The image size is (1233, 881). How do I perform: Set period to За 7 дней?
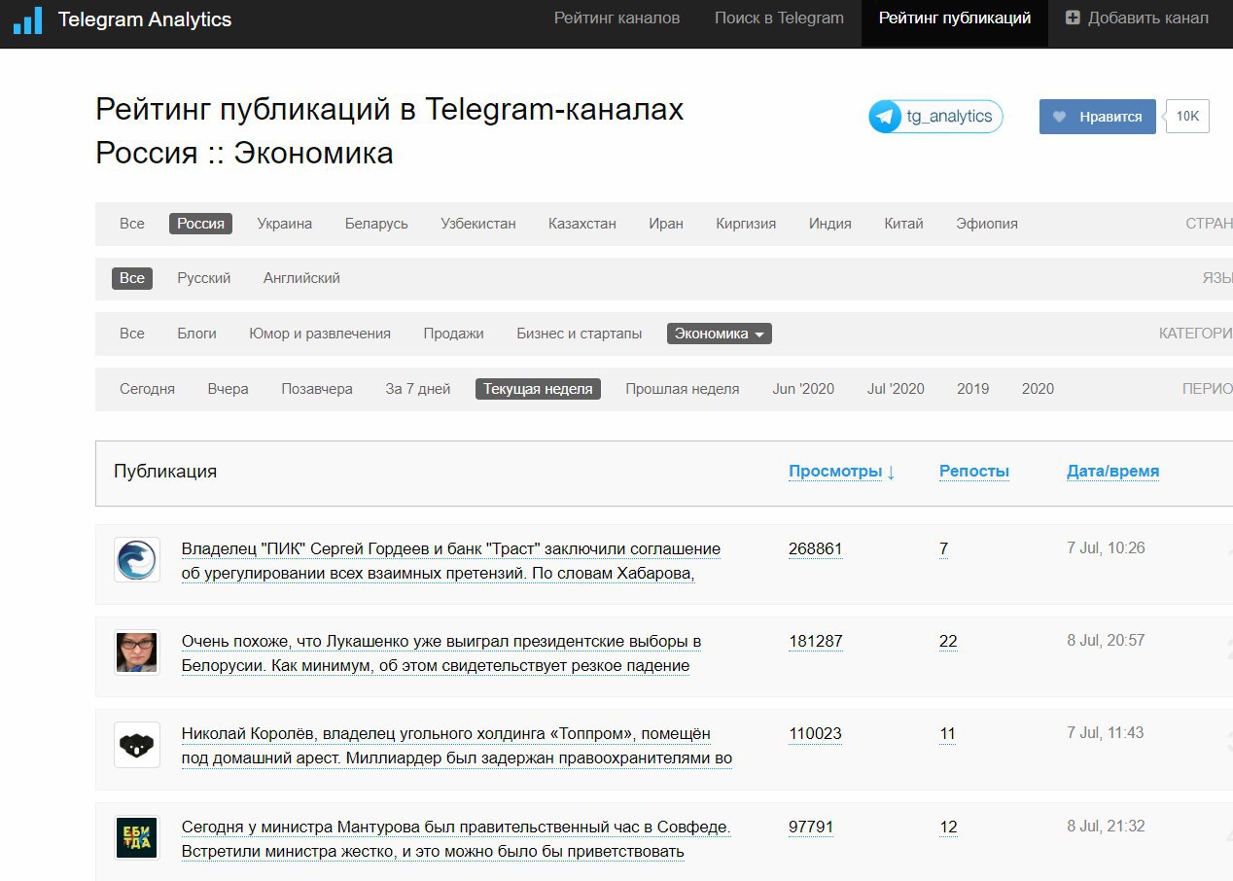point(418,389)
